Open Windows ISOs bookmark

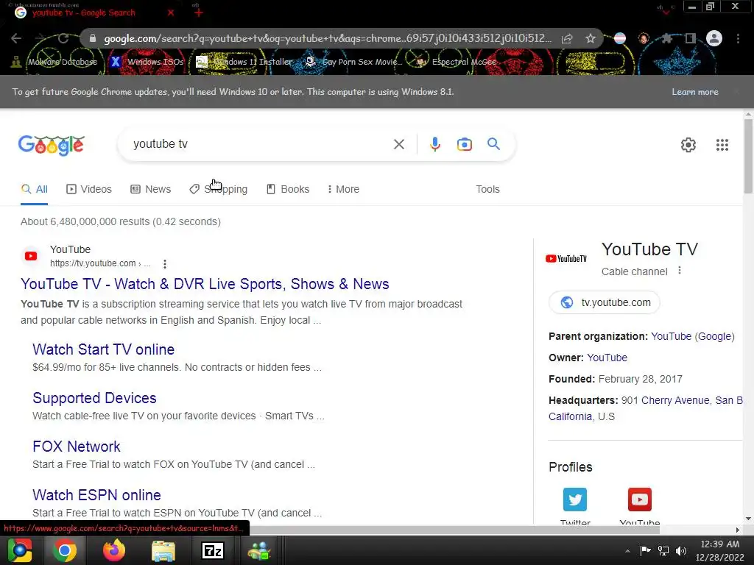point(147,62)
